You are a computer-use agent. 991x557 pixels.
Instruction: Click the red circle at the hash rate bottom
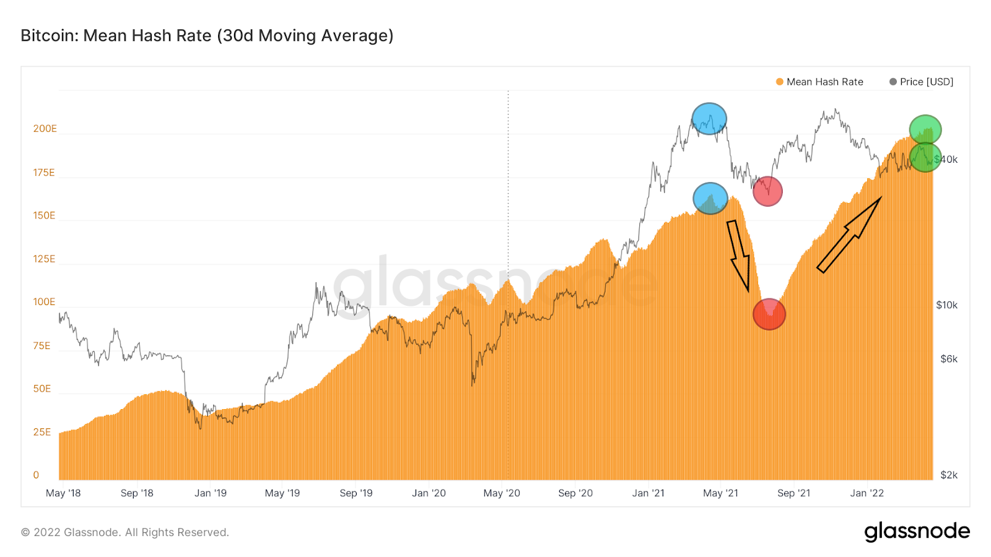(769, 314)
